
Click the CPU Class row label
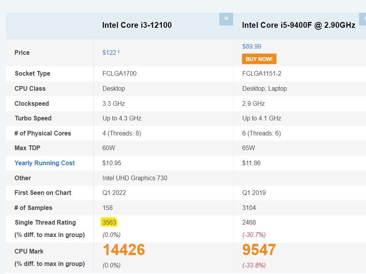[30, 89]
